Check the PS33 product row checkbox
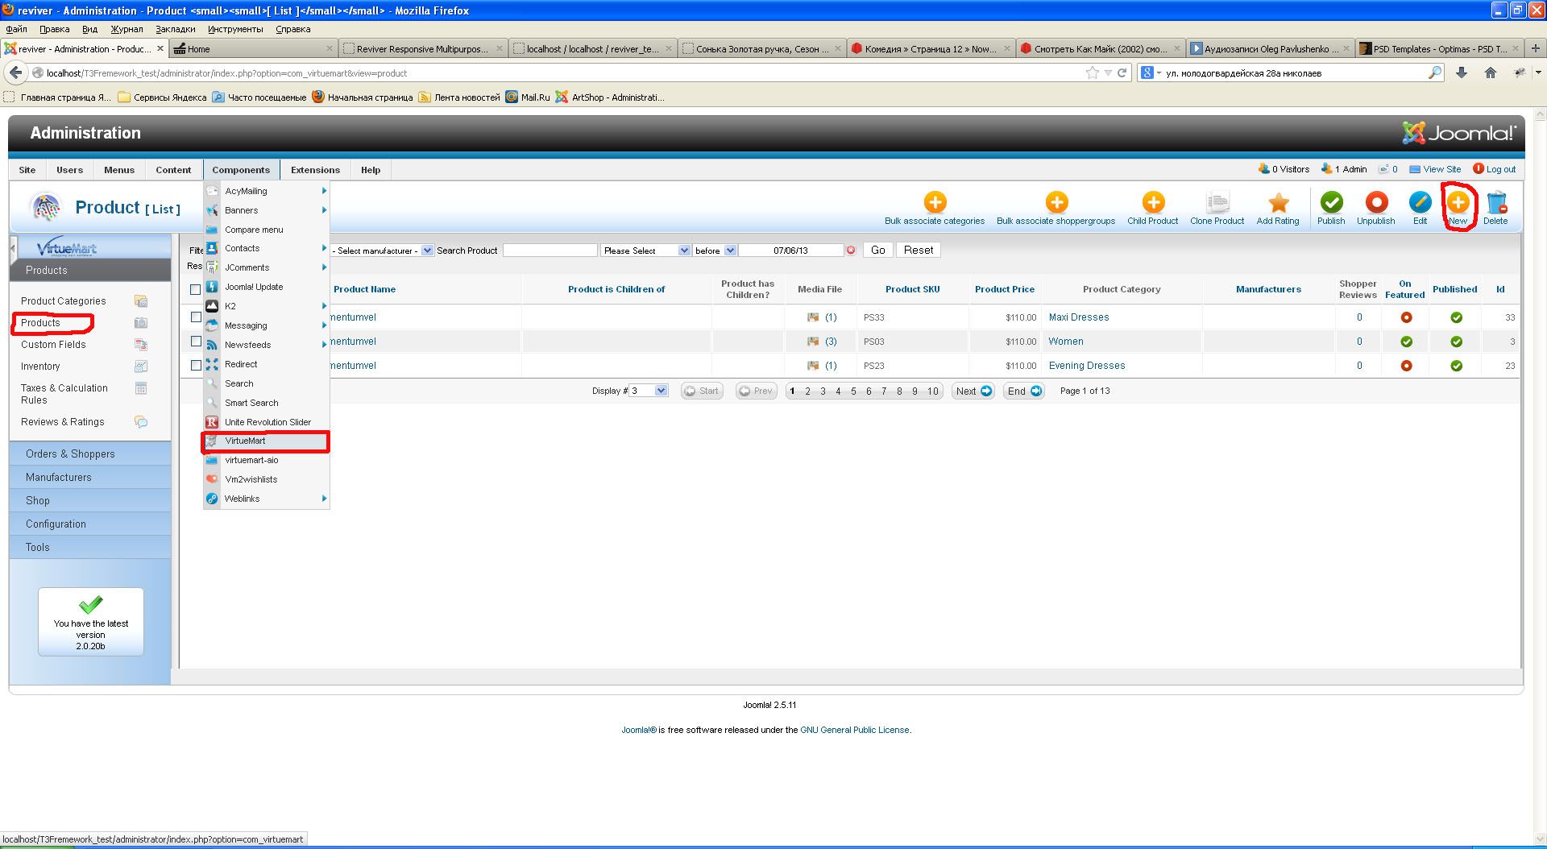This screenshot has height=849, width=1547. pyautogui.click(x=196, y=317)
